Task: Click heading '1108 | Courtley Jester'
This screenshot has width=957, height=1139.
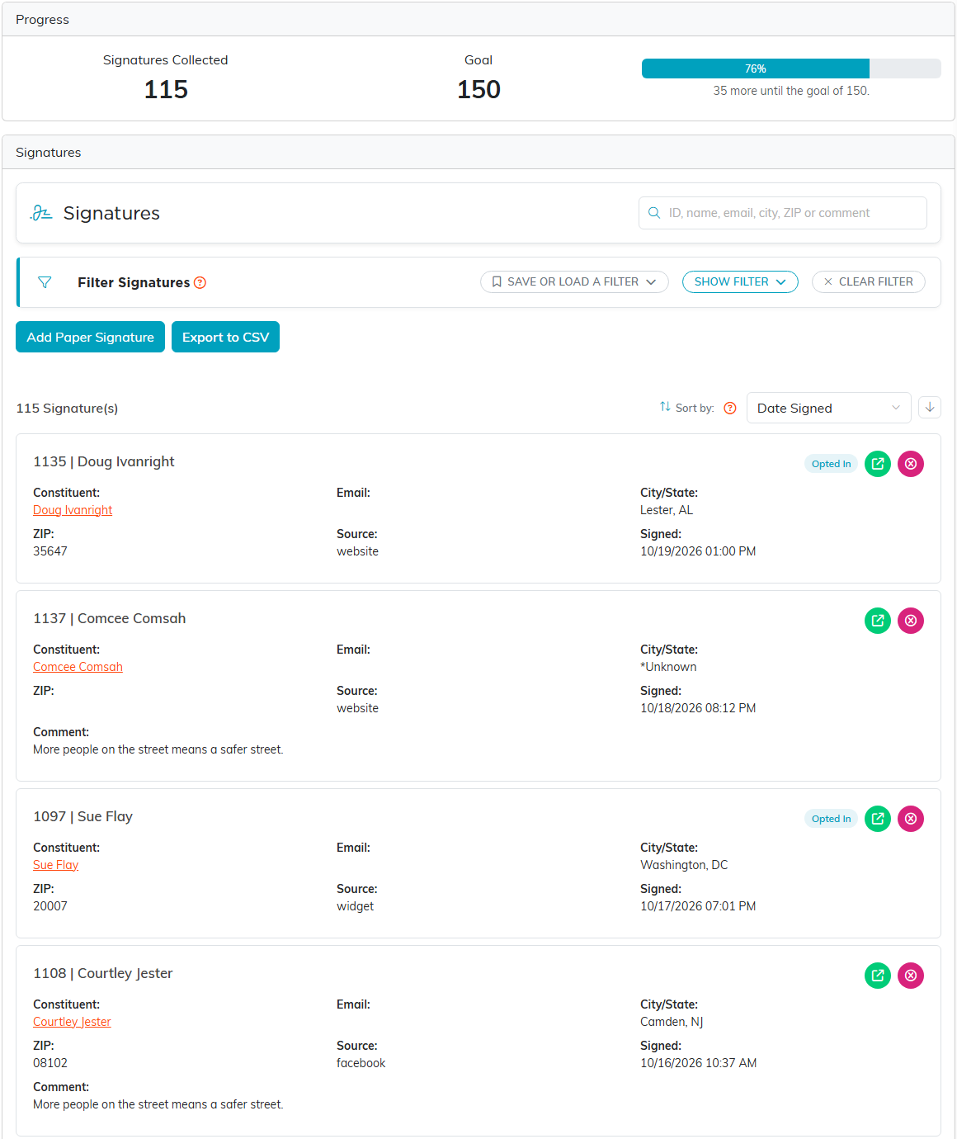Action: point(103,973)
